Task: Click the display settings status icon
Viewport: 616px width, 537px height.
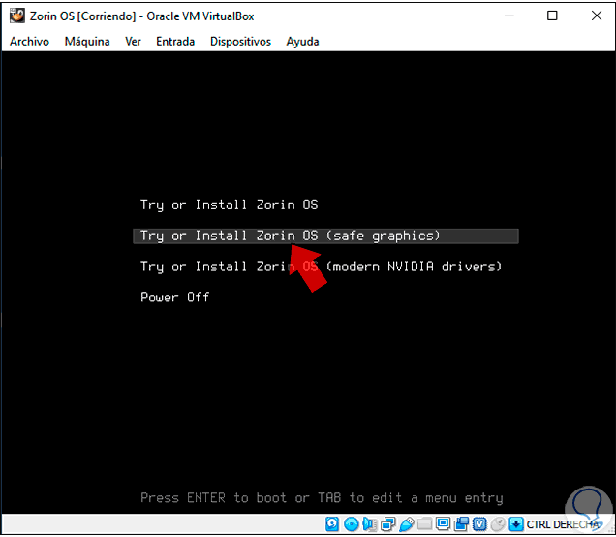Action: click(x=444, y=524)
